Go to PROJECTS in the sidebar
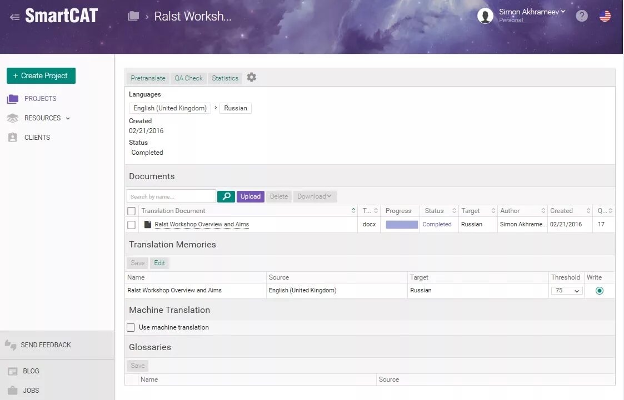 coord(40,99)
